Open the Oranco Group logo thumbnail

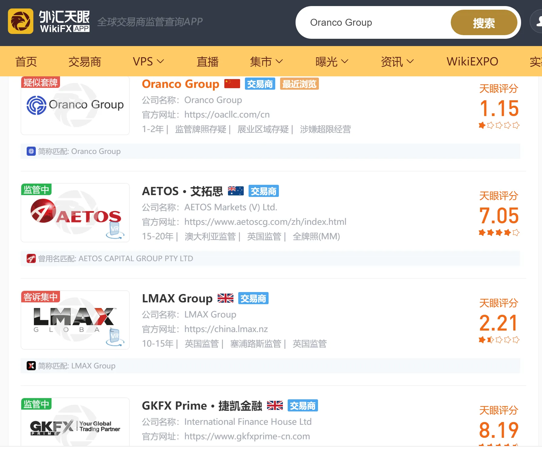[x=75, y=105]
